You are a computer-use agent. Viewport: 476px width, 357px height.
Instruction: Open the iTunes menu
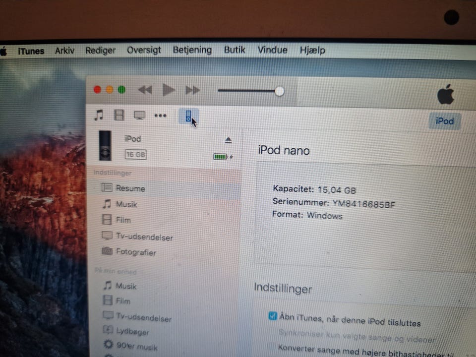[x=31, y=51]
